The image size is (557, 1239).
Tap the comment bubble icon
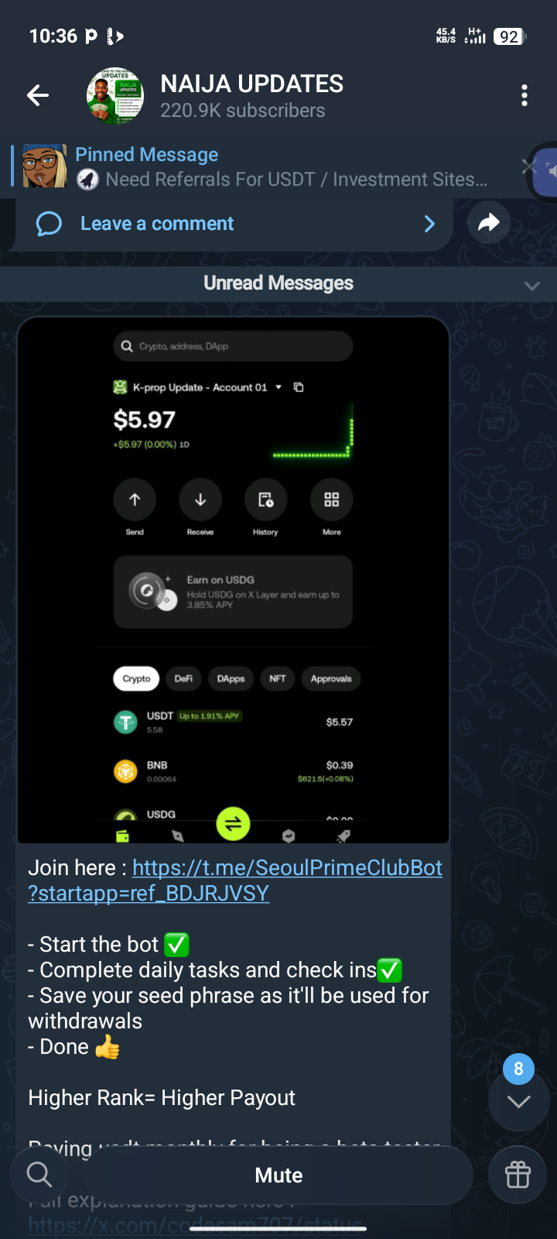[49, 224]
